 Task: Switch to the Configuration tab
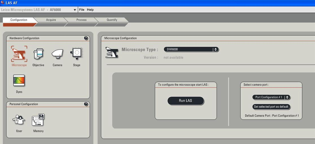point(19,20)
